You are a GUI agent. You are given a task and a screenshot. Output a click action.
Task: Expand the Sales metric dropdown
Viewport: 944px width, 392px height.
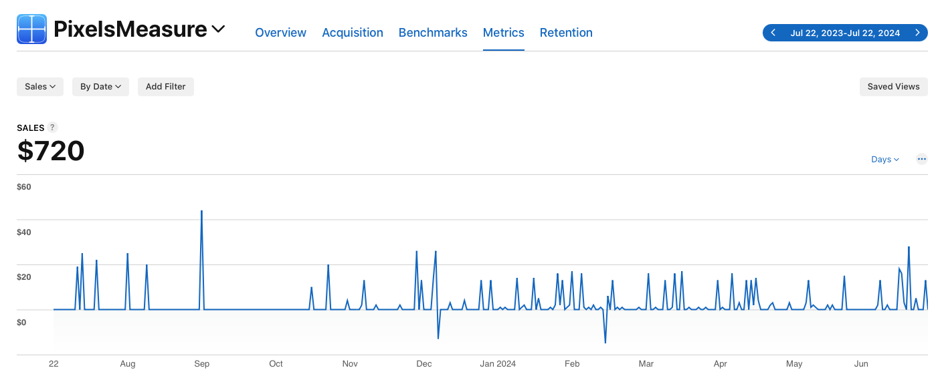point(40,87)
